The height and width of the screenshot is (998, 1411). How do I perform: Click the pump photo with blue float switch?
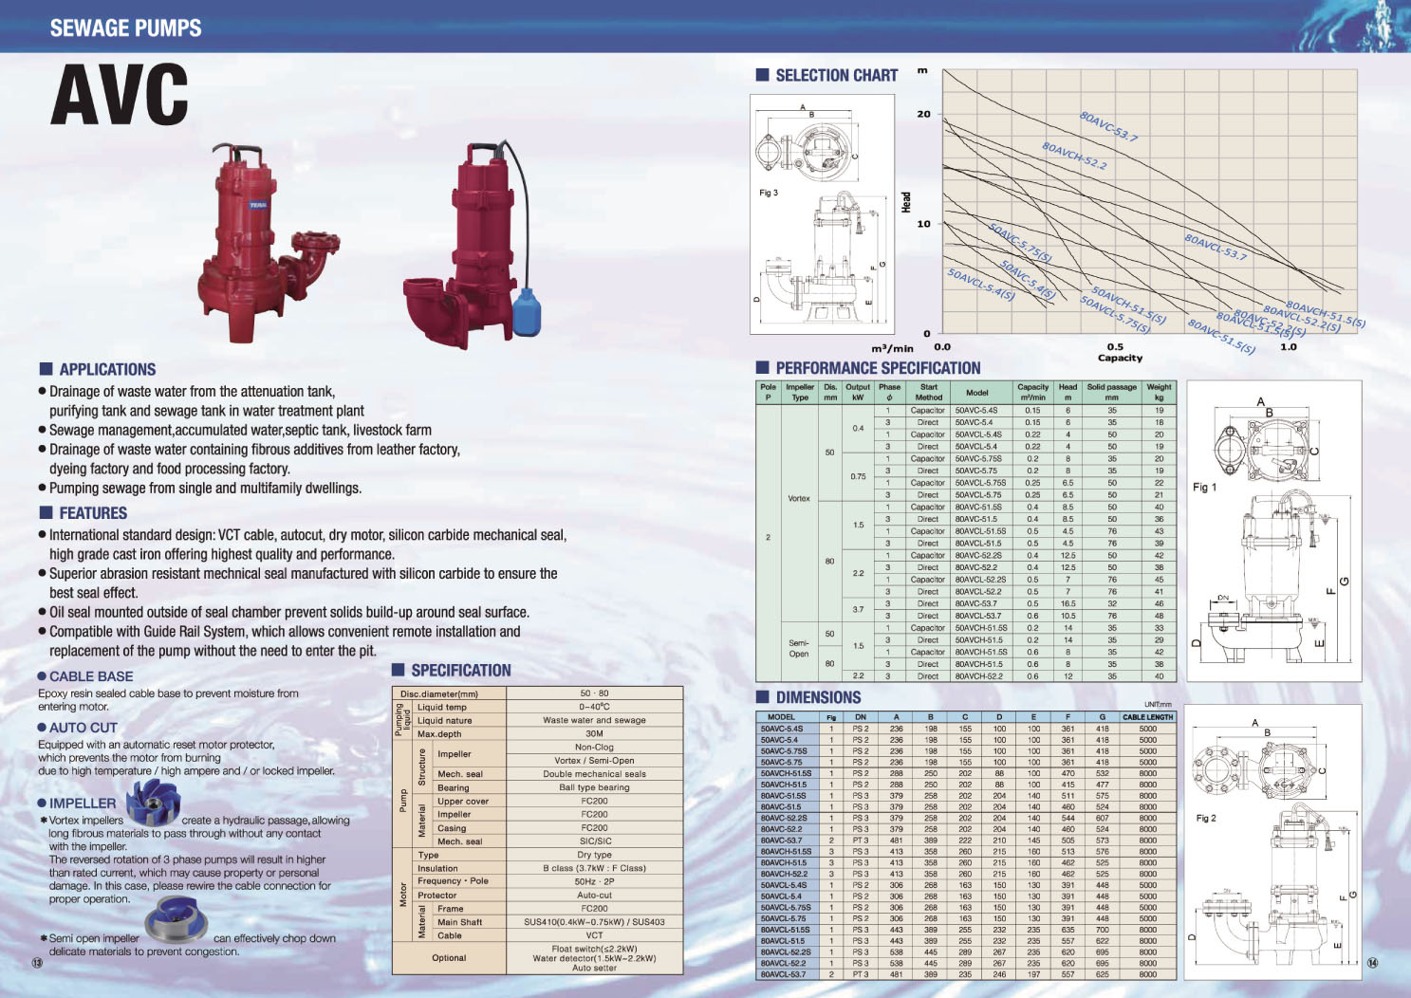pos(473,247)
